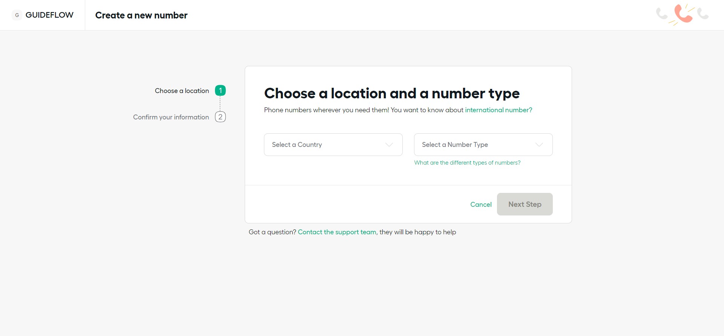Open the Select a Number Type dropdown
This screenshot has height=336, width=724.
(x=475, y=145)
